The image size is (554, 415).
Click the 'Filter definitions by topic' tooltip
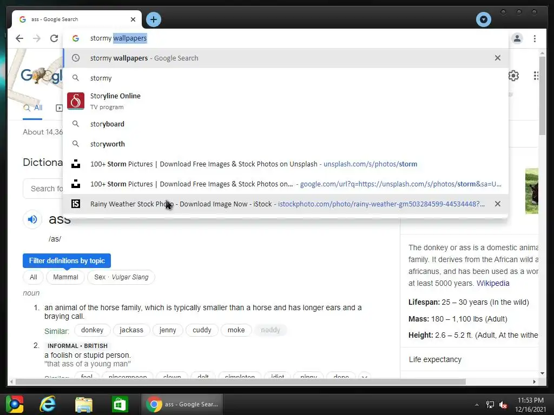[67, 261]
